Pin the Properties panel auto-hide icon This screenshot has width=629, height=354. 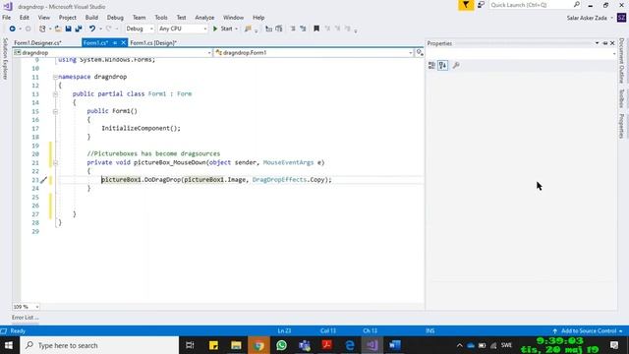point(605,43)
